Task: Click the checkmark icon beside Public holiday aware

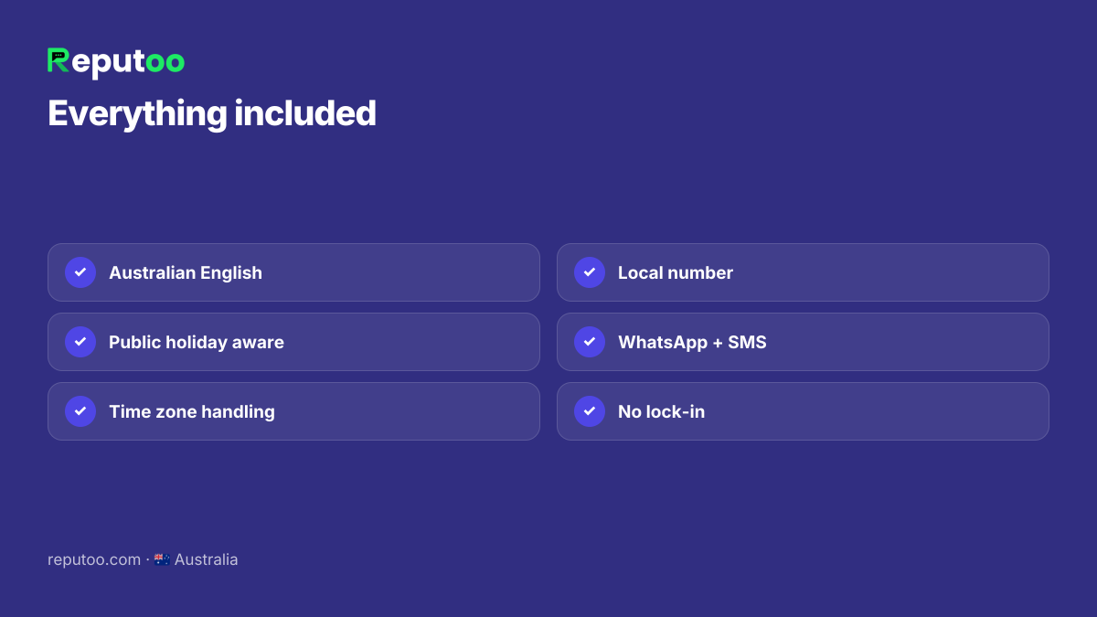Action: (80, 342)
